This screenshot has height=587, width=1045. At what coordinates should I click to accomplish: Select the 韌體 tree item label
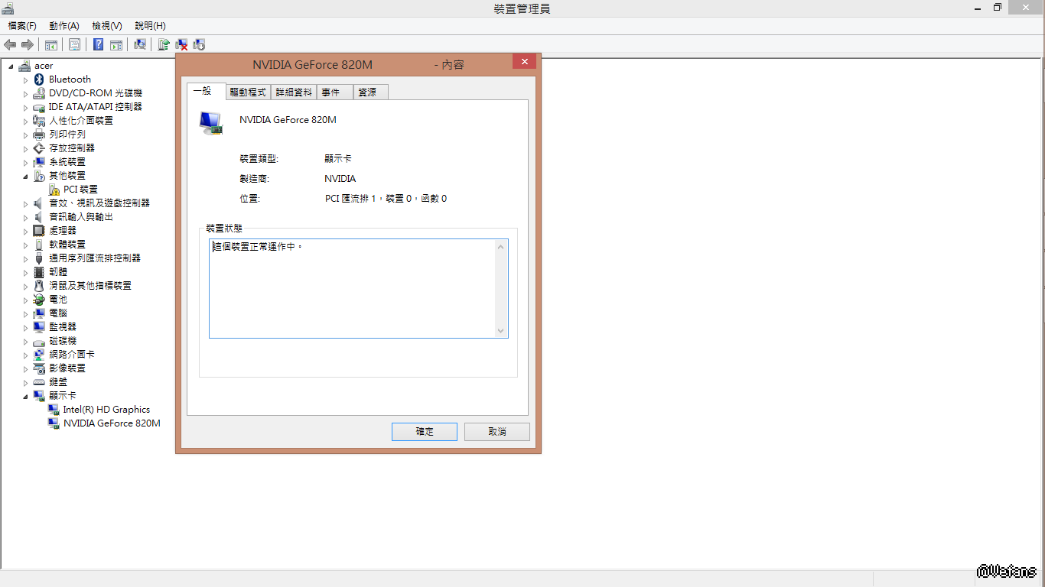(x=58, y=272)
